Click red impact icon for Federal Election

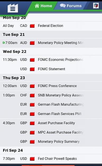point(32,26)
